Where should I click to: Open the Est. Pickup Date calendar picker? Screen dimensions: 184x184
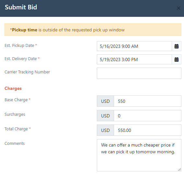point(177,46)
